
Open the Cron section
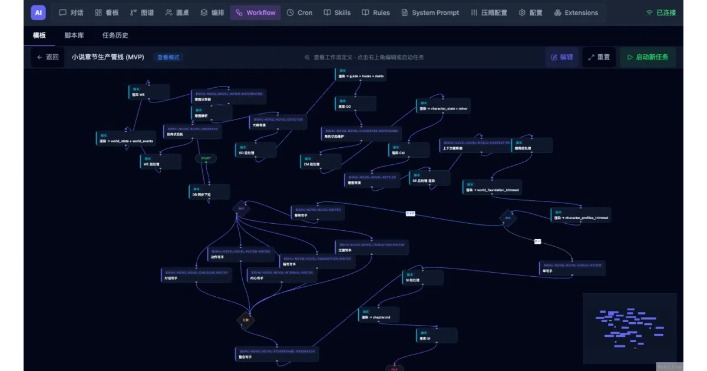(299, 12)
